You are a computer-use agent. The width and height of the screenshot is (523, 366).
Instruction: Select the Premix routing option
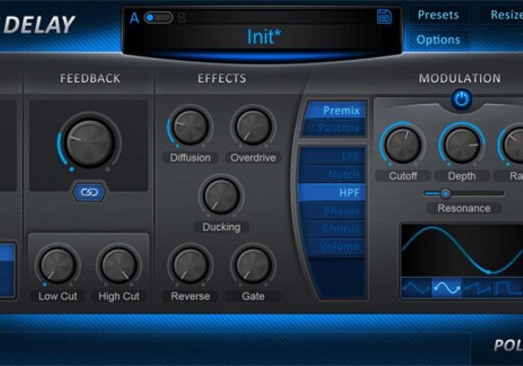(336, 110)
